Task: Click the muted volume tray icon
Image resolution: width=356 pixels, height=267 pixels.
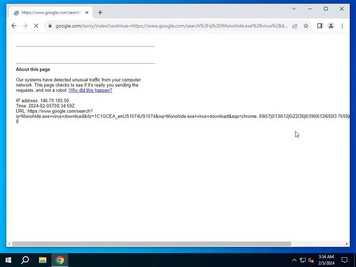Action: point(311,260)
